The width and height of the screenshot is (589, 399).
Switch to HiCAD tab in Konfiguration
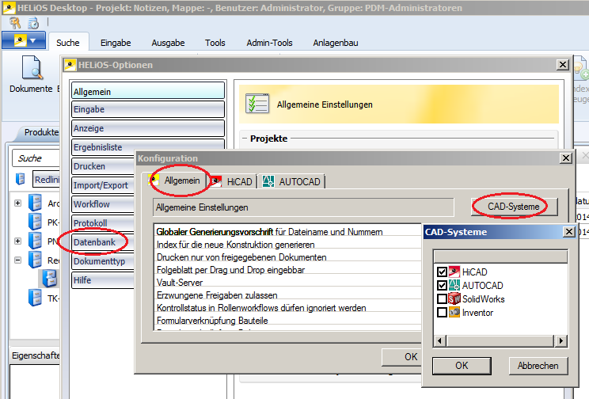pyautogui.click(x=232, y=182)
